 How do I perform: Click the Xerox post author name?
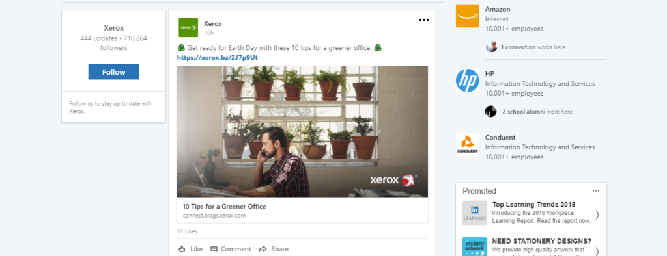[x=213, y=24]
